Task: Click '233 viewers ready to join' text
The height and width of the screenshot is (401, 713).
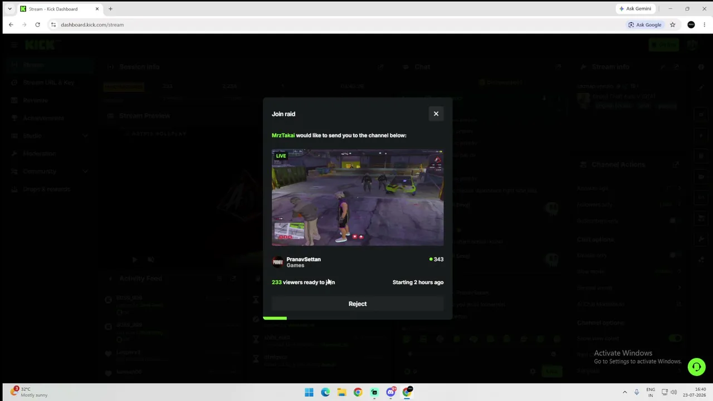Action: tap(303, 282)
